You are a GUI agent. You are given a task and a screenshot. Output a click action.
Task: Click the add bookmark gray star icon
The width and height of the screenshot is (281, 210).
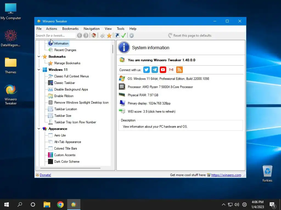point(103,36)
